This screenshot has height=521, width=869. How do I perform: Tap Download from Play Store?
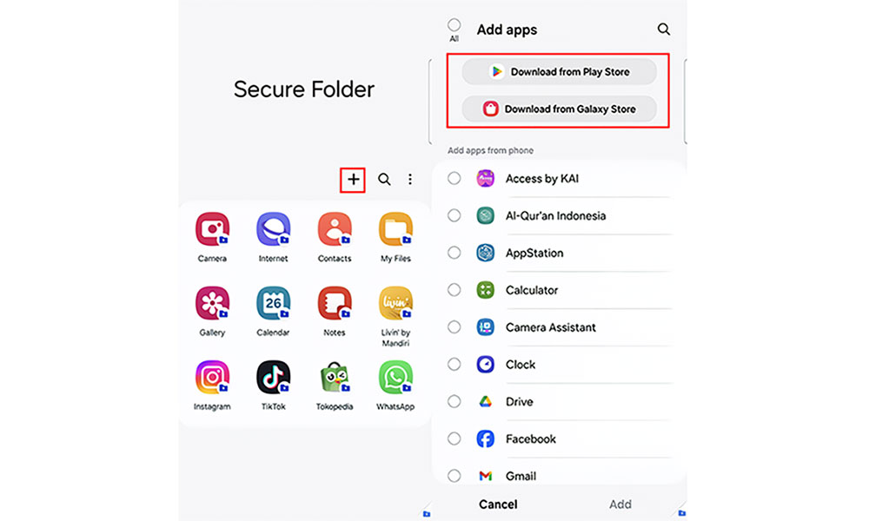559,72
